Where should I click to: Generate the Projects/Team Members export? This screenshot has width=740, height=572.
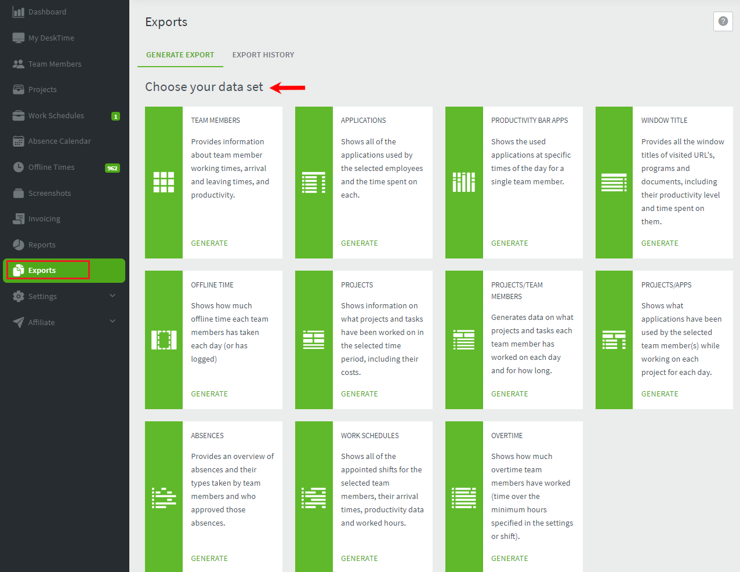(x=510, y=394)
